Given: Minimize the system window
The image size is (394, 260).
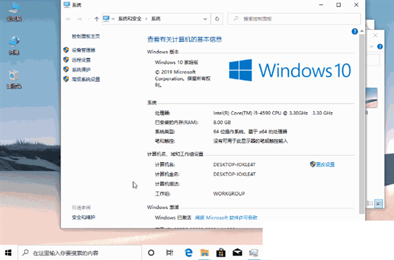Looking at the screenshot, I should pos(321,5).
